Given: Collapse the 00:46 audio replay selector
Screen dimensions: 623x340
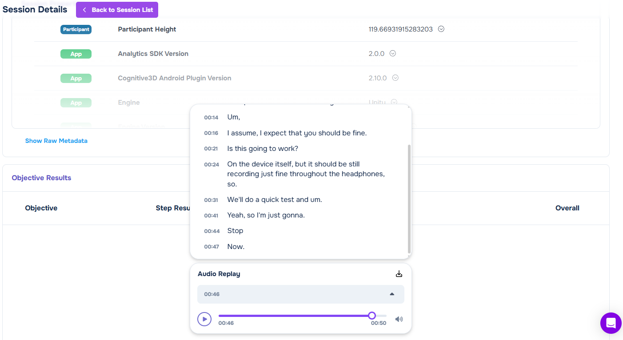Looking at the screenshot, I should pos(301,294).
